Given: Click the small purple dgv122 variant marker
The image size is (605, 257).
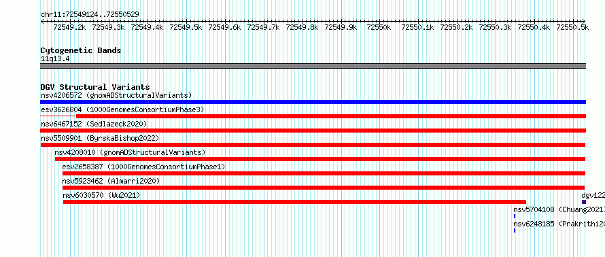Looking at the screenshot, I should pyautogui.click(x=584, y=202).
